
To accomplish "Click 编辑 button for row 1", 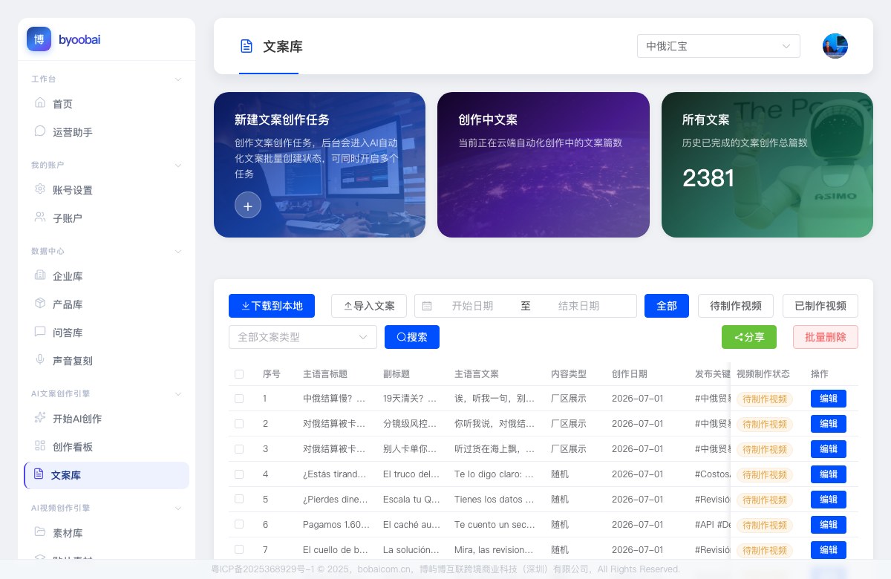I will coord(829,399).
